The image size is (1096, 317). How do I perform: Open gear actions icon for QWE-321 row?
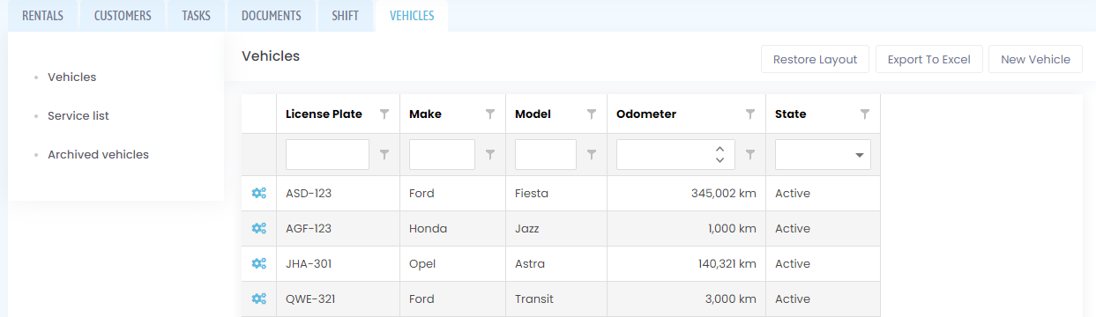pos(258,299)
